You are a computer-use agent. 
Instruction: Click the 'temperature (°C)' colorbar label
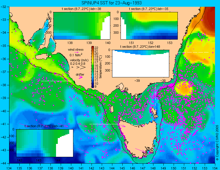pyautogui.click(x=100, y=67)
